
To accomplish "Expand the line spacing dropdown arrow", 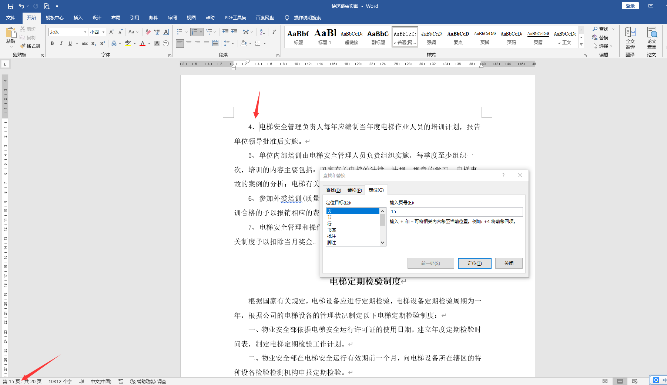I will [x=233, y=43].
